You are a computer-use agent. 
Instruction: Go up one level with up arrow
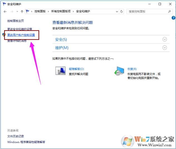click(x=22, y=11)
